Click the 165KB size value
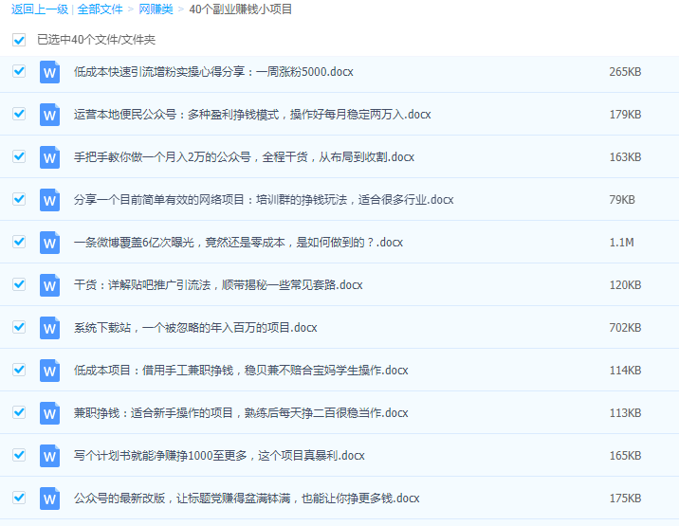This screenshot has width=679, height=526. pos(625,456)
